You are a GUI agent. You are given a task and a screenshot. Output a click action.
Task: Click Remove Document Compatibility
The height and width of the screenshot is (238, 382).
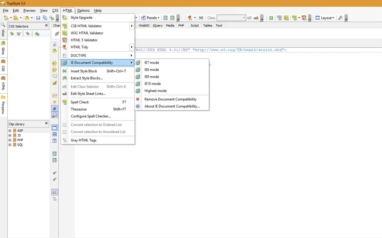(x=172, y=99)
